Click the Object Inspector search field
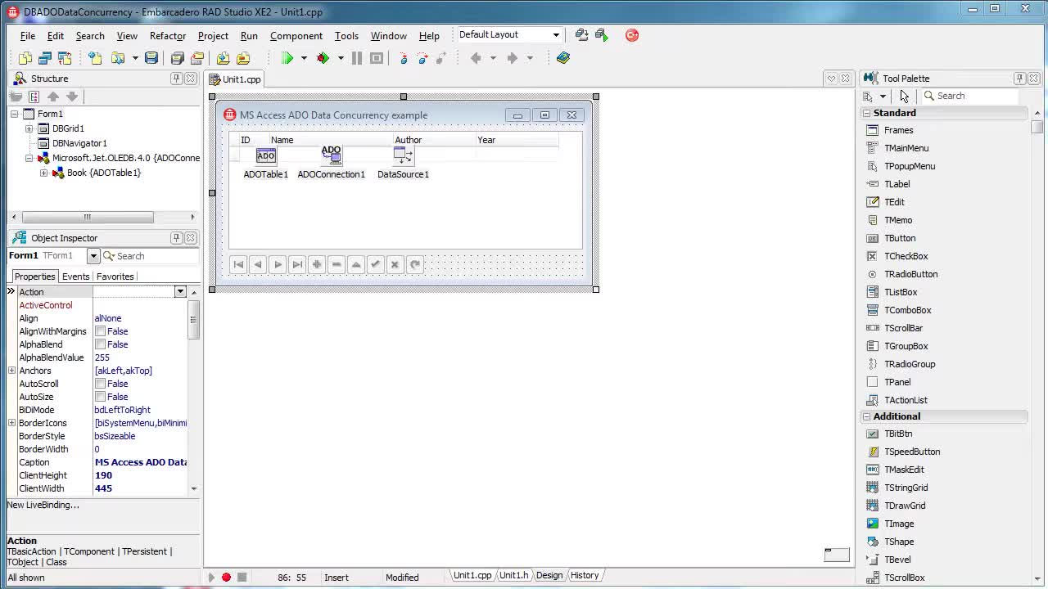 [151, 256]
